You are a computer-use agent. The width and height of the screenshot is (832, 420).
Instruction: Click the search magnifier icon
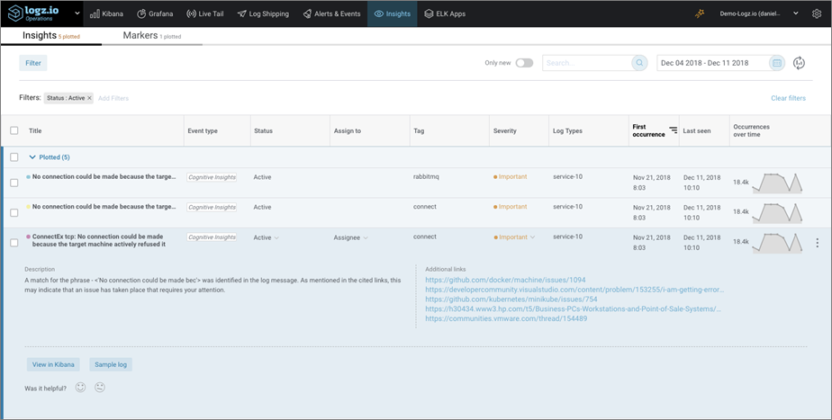click(639, 63)
